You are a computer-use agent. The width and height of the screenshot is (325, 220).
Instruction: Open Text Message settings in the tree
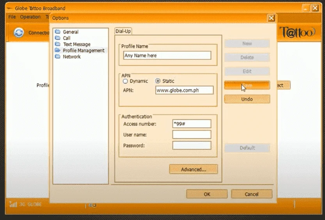[77, 44]
